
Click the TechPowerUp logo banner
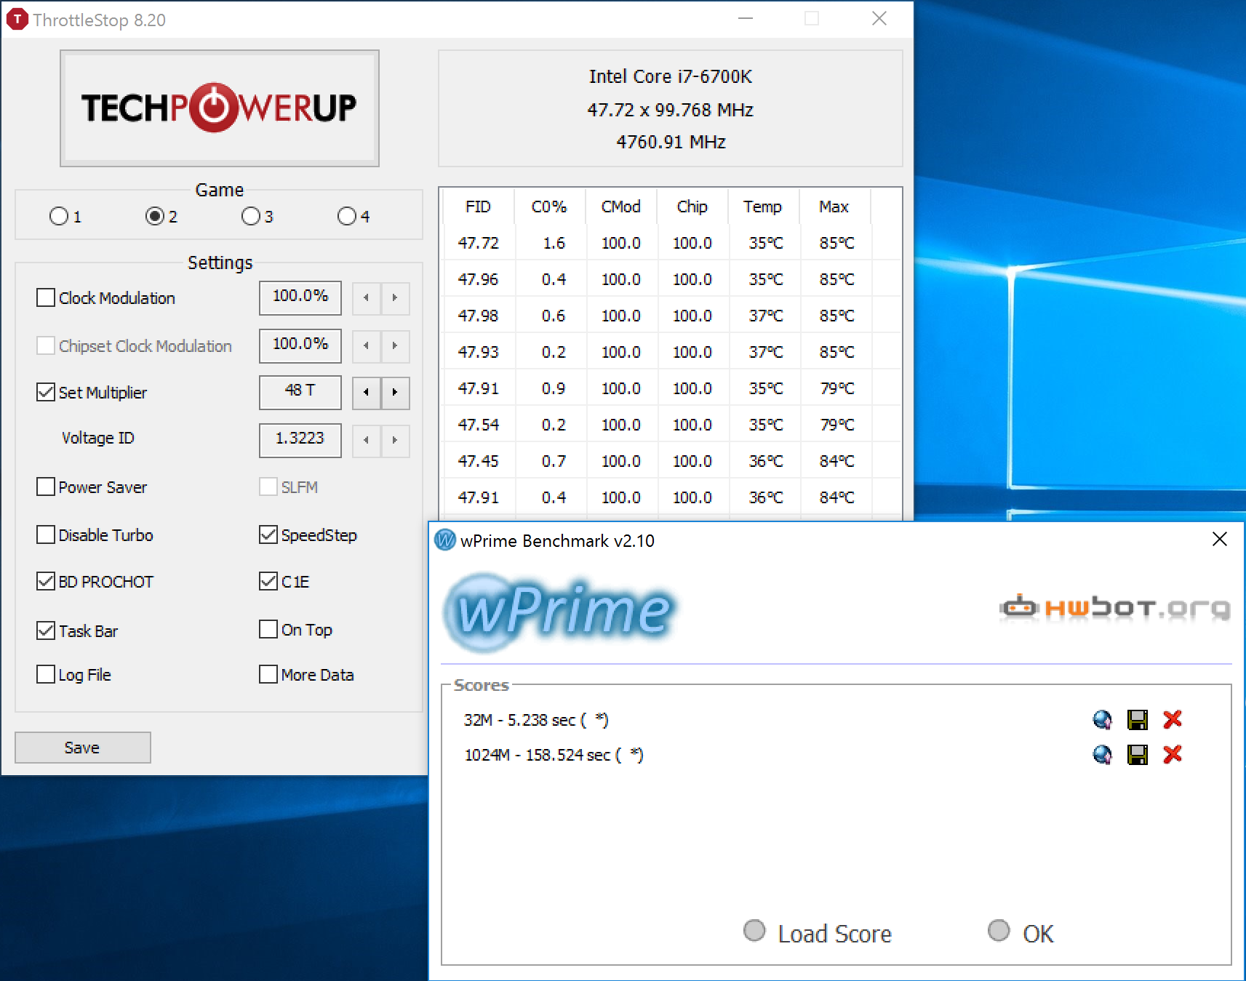coord(220,108)
